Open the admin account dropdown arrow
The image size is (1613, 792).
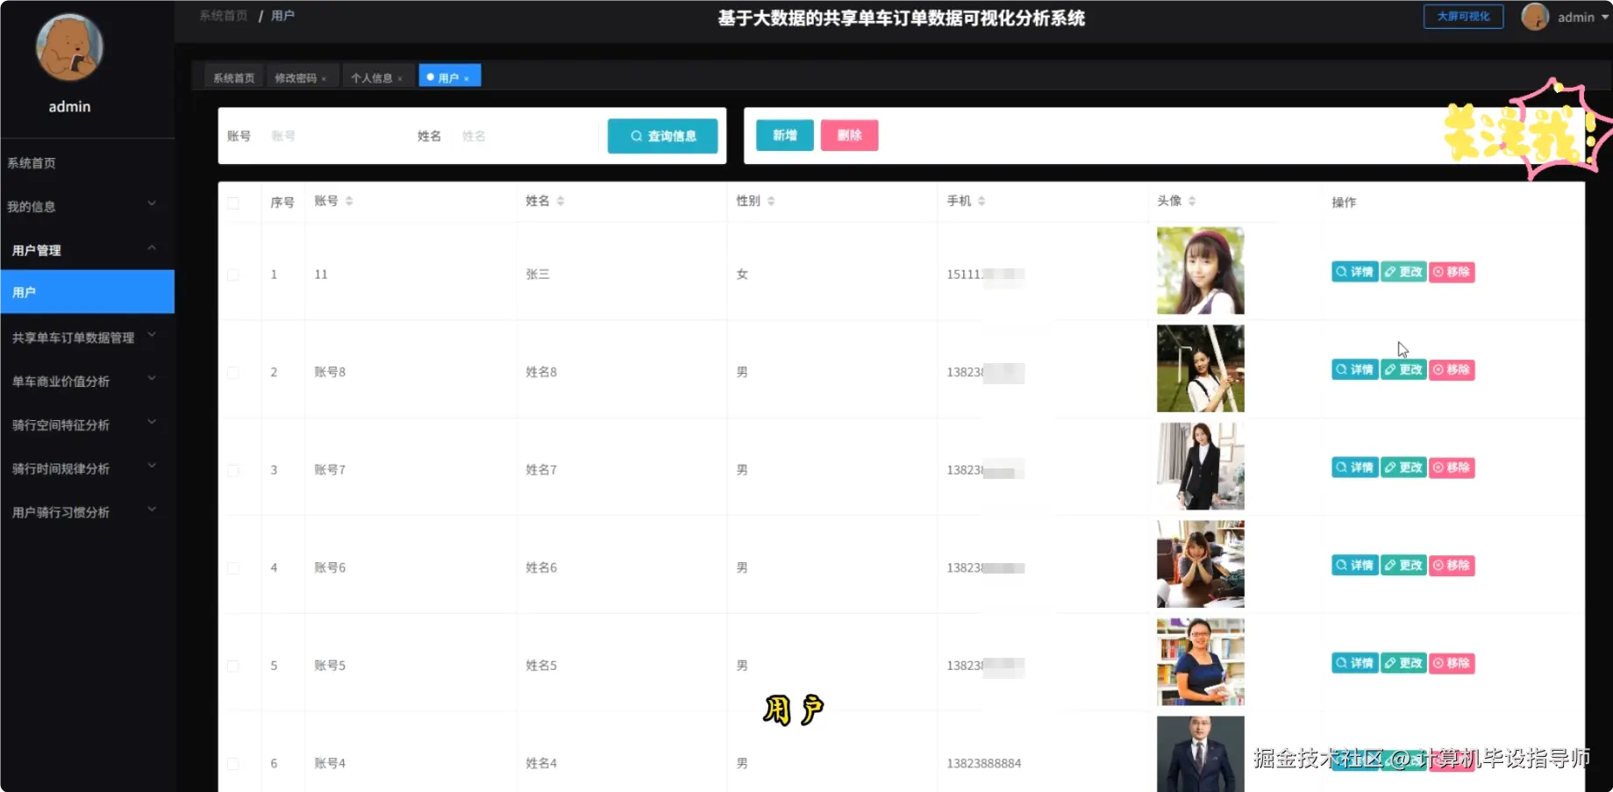click(x=1605, y=18)
